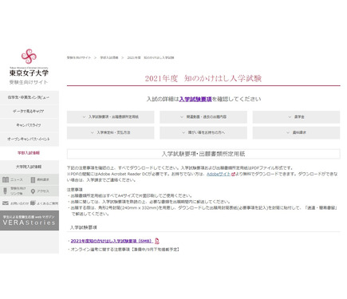Expand the 入学試験要項・出願書類所定用紙 anchor button

pyautogui.click(x=110, y=117)
